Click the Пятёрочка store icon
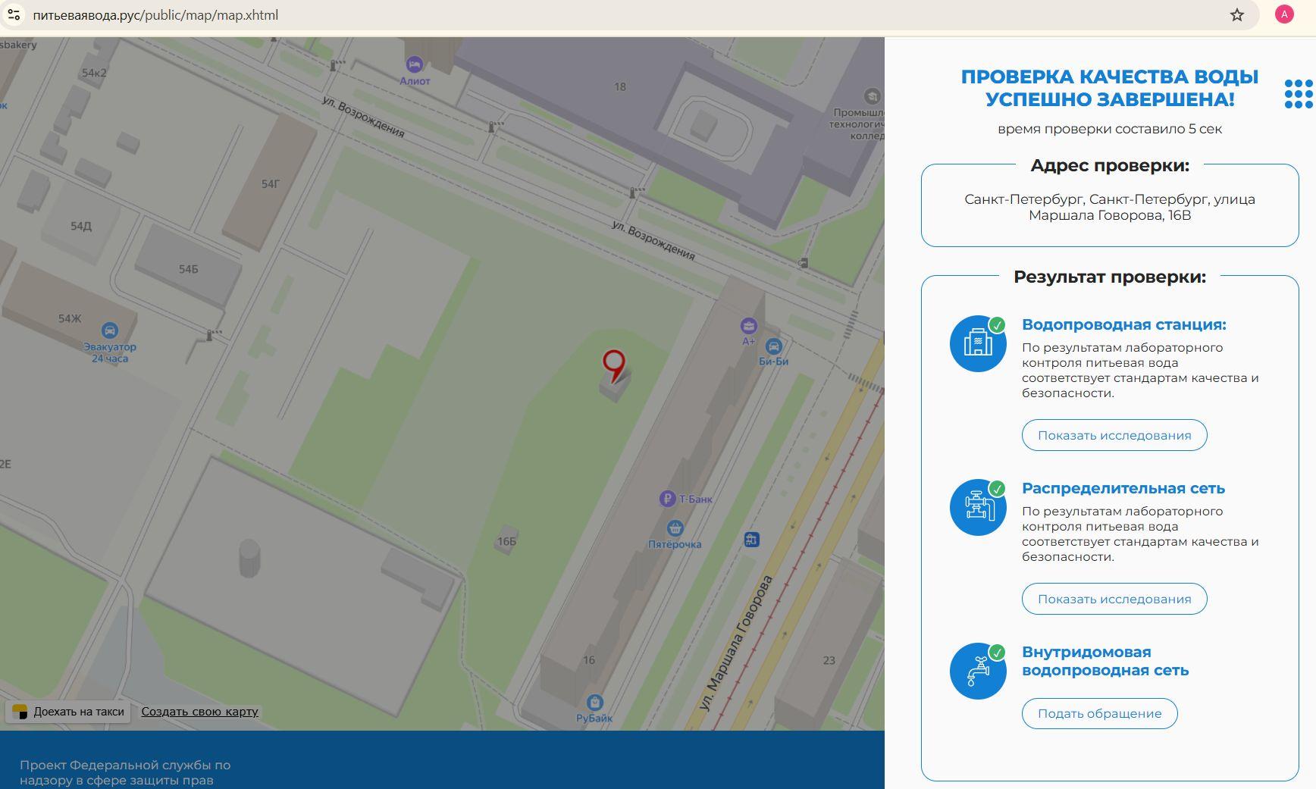Screen dimensions: 1316x789 (x=675, y=528)
